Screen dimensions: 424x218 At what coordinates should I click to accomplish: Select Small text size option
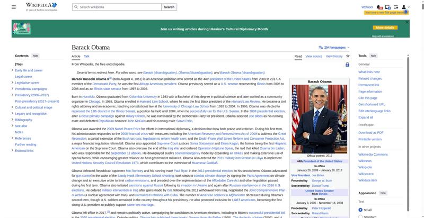click(360, 210)
